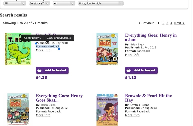This screenshot has height=126, width=193.
Task: Click Brownie & Pearl book cover
Action: pos(107,109)
